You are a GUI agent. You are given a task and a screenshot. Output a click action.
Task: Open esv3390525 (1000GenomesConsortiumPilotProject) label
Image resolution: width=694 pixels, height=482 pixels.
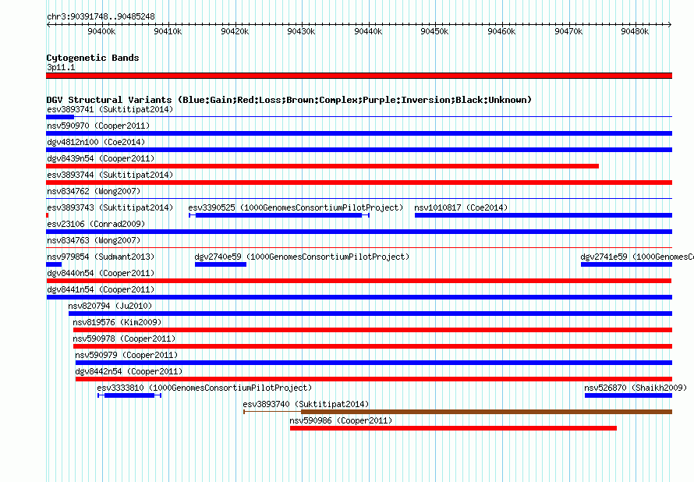click(296, 207)
